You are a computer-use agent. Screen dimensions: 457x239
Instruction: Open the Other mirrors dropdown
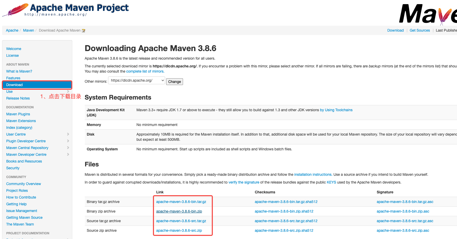click(137, 80)
